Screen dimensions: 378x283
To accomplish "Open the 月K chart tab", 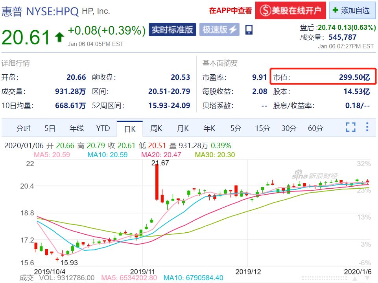I will click(x=183, y=128).
